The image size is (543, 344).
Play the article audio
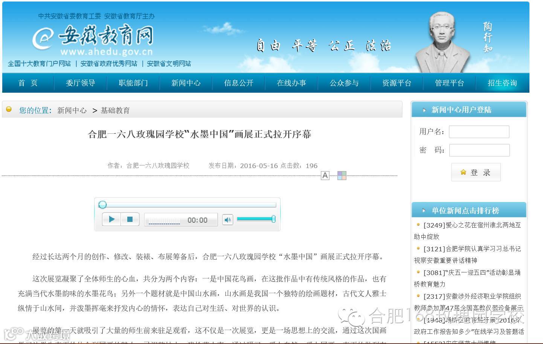click(x=111, y=219)
